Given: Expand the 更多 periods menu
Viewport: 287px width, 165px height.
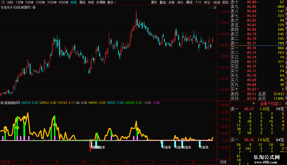Looking at the screenshot, I should [x=111, y=2].
